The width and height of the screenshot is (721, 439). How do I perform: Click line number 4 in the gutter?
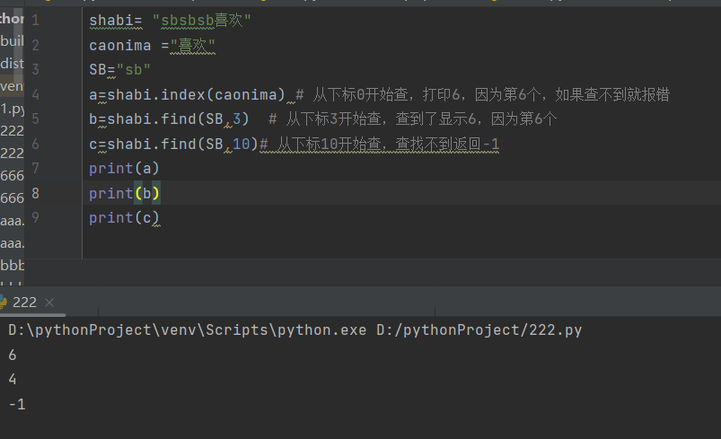click(x=35, y=94)
